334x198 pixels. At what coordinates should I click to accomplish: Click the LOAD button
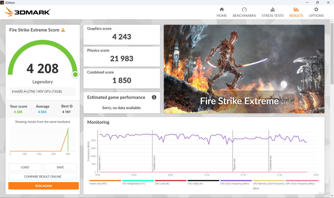(25, 167)
